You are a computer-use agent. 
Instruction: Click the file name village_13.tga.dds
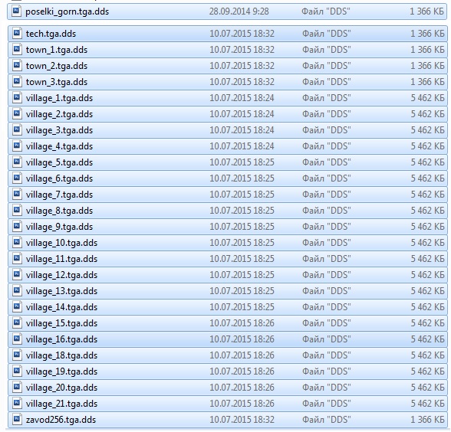pyautogui.click(x=61, y=291)
